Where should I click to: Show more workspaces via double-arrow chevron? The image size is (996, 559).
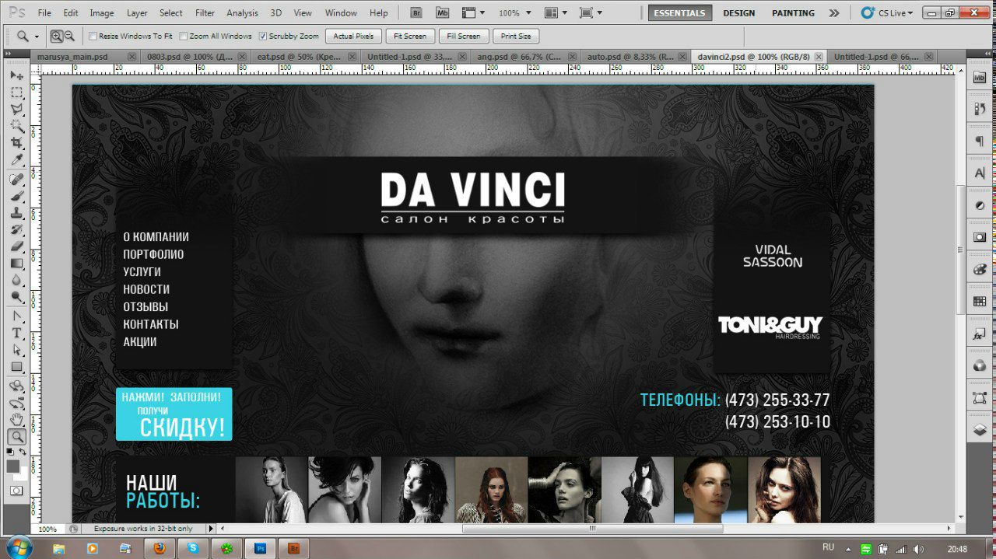(834, 13)
